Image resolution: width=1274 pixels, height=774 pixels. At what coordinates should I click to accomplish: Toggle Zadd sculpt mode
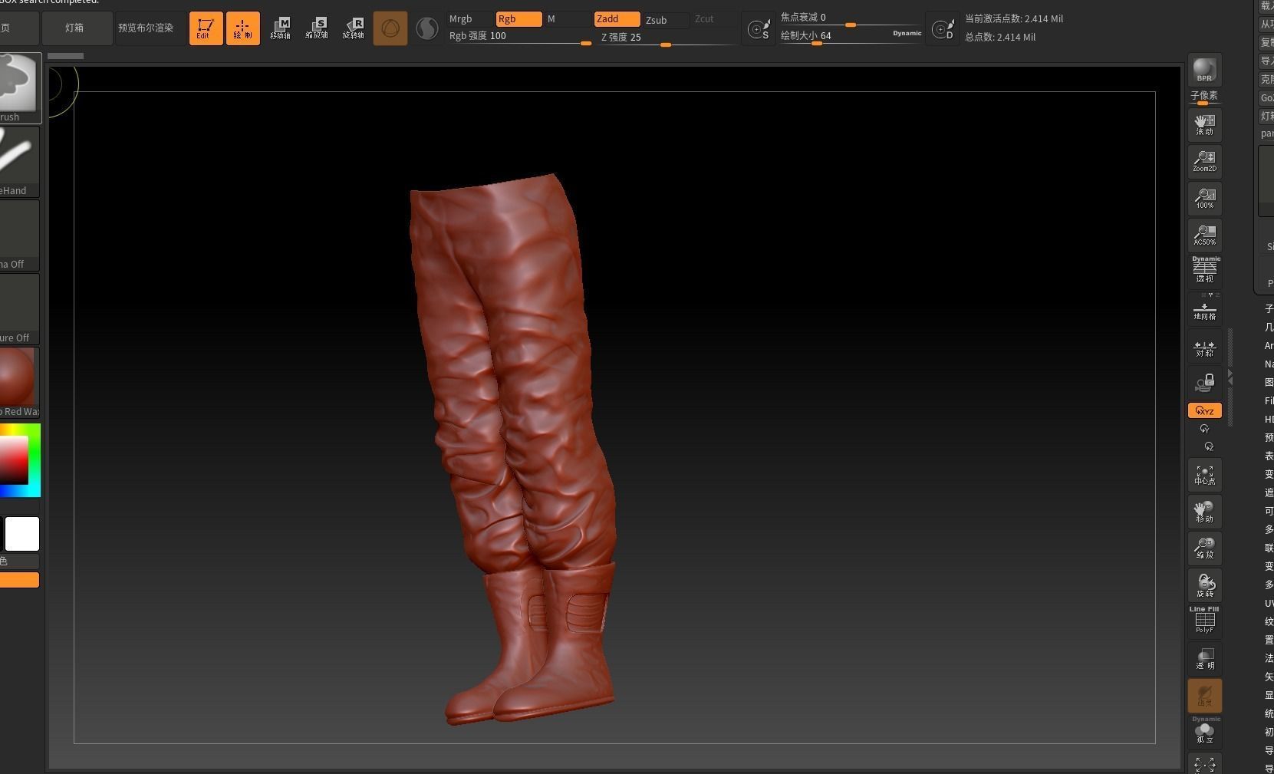click(x=617, y=19)
